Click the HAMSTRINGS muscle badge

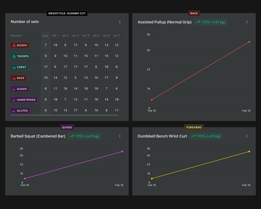(24, 100)
